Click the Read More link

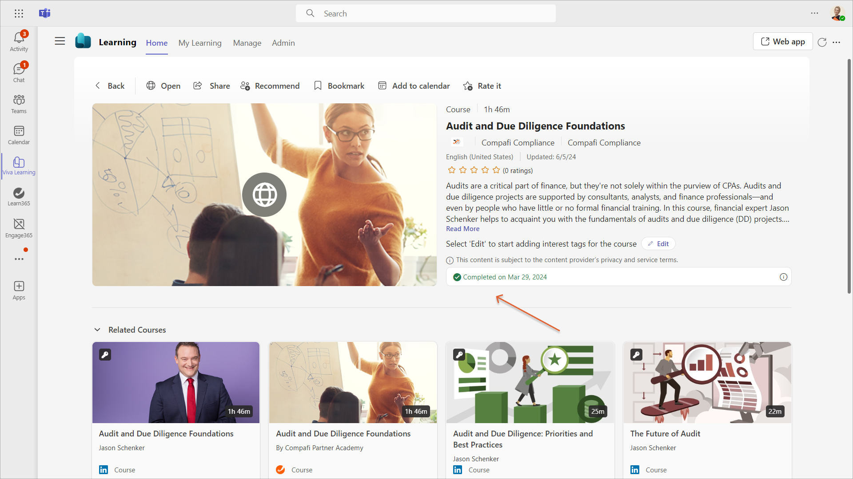(462, 229)
